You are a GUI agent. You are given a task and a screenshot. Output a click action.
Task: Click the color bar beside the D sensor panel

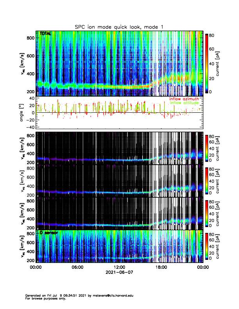pyautogui.click(x=206, y=246)
